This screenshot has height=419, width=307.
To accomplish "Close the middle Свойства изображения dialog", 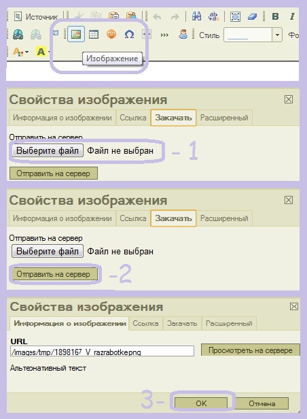I will (x=289, y=200).
